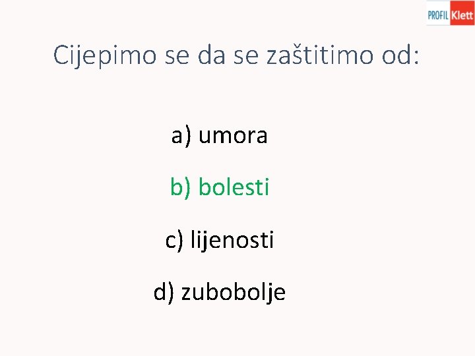Click the word Cijepimo in the title

(105, 55)
